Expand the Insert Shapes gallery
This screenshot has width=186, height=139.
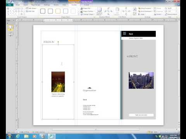(24, 14)
